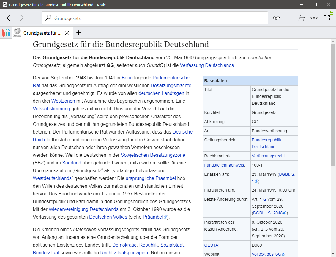Click the search magnifier icon
Viewport: 336px width, 257px height.
(x=48, y=18)
